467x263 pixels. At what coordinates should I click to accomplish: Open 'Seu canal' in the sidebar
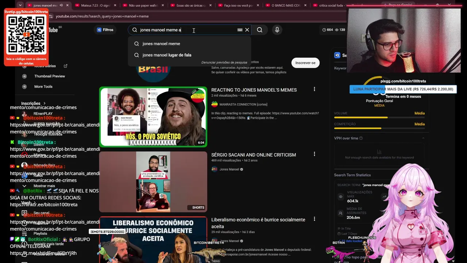(41, 213)
